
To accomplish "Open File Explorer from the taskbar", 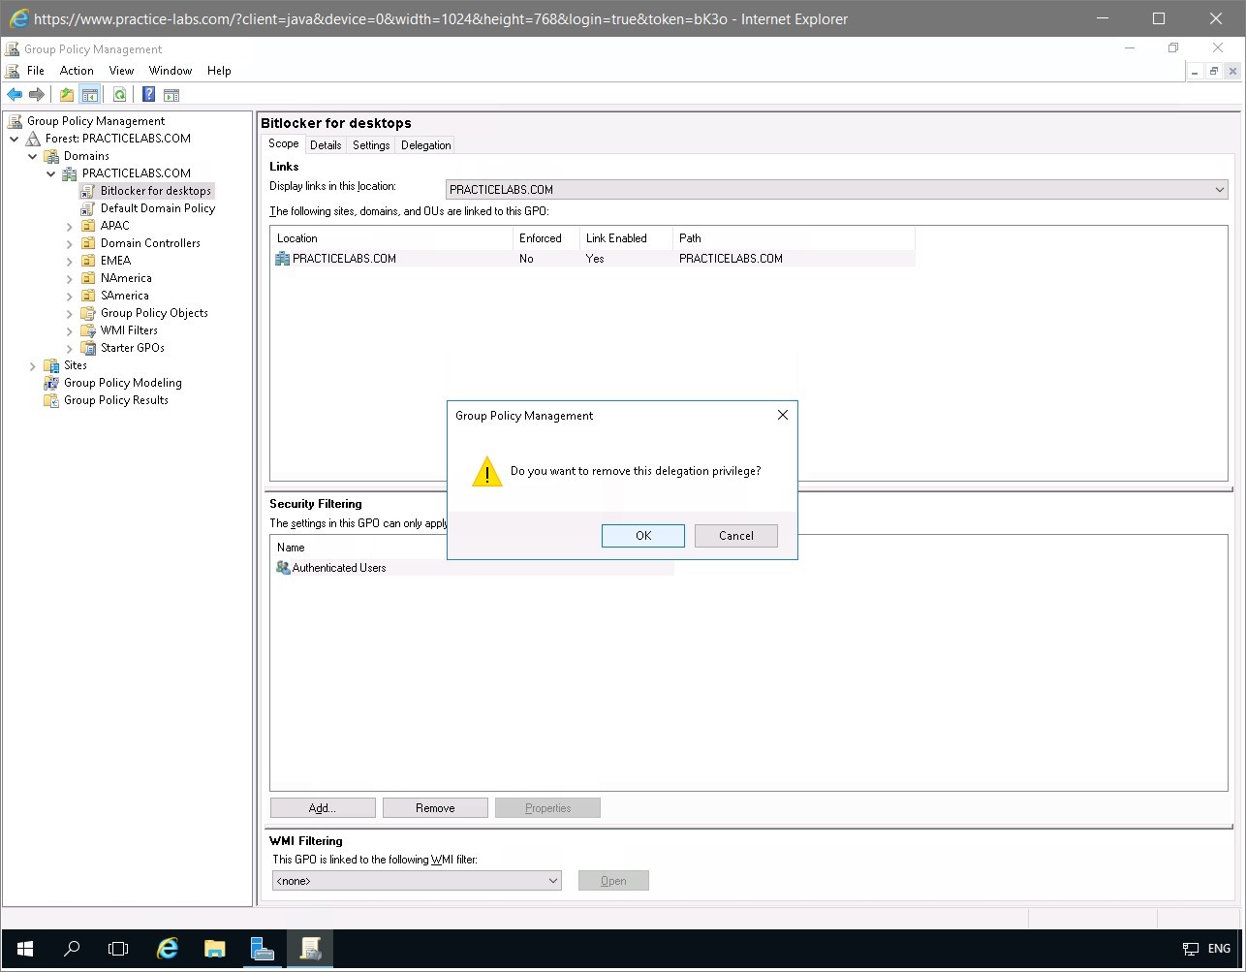I will click(x=215, y=949).
